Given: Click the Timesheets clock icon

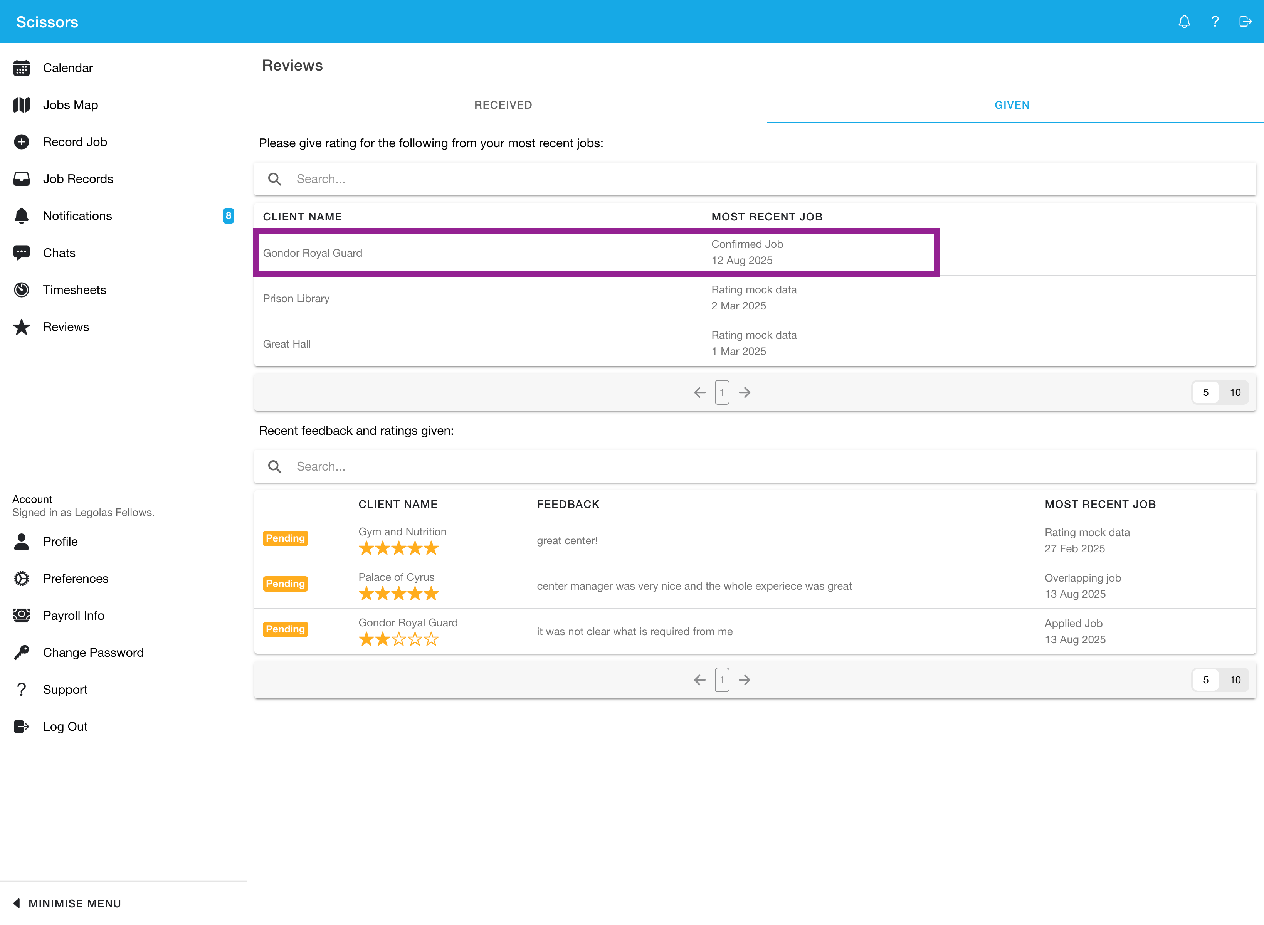Looking at the screenshot, I should click(21, 289).
